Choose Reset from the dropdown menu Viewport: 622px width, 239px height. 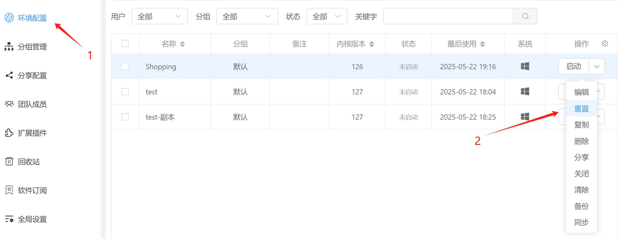[581, 109]
